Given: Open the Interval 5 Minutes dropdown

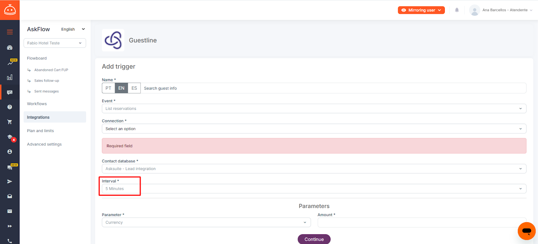Looking at the screenshot, I should (314, 189).
